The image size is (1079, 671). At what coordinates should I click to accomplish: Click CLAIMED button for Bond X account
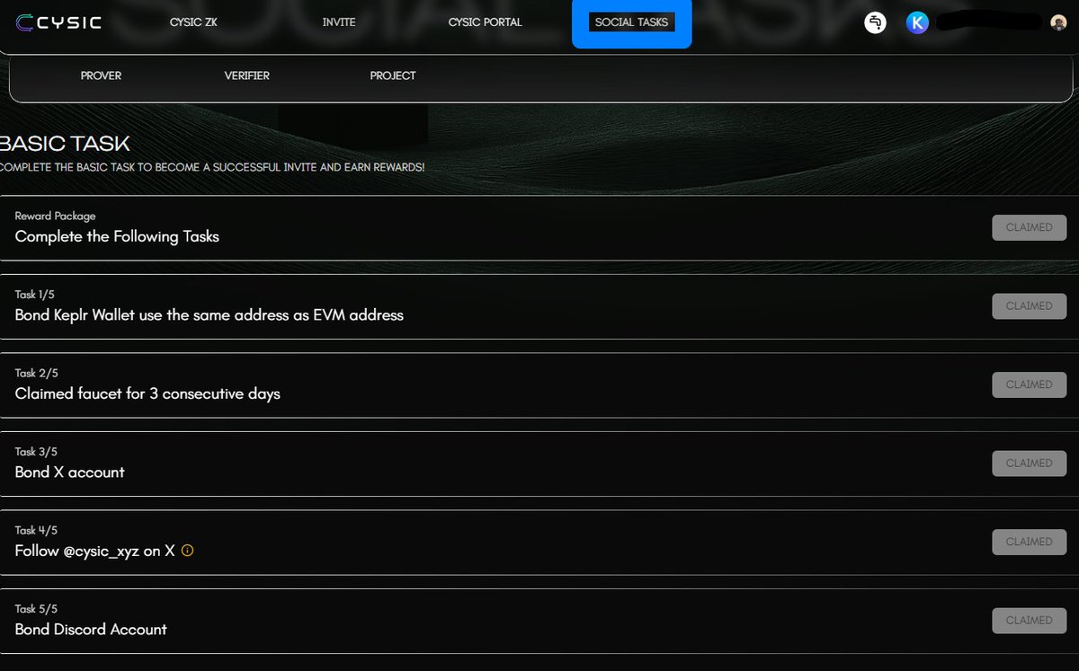point(1030,464)
